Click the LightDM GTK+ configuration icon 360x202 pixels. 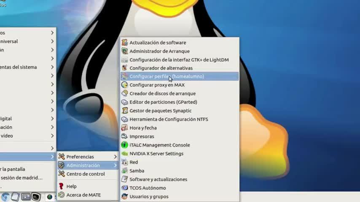(124, 60)
